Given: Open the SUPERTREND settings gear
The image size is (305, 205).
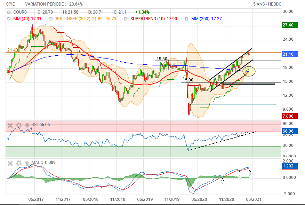Looking at the screenshot, I should (126, 19).
